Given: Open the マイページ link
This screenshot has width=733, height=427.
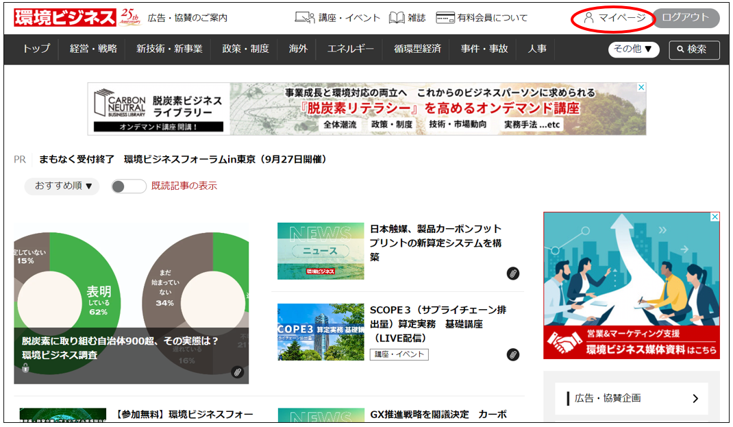Looking at the screenshot, I should (614, 18).
